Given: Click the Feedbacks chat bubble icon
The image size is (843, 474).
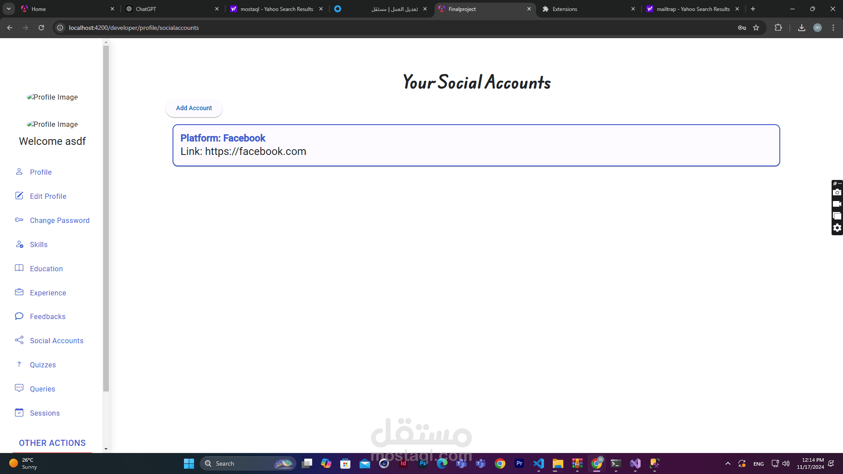Looking at the screenshot, I should click(x=19, y=316).
